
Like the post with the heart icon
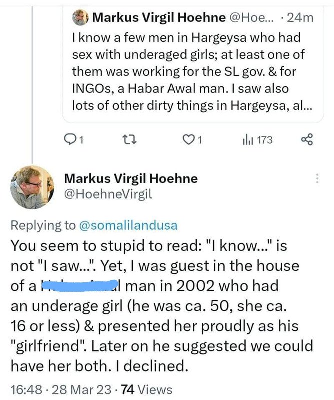pyautogui.click(x=189, y=140)
